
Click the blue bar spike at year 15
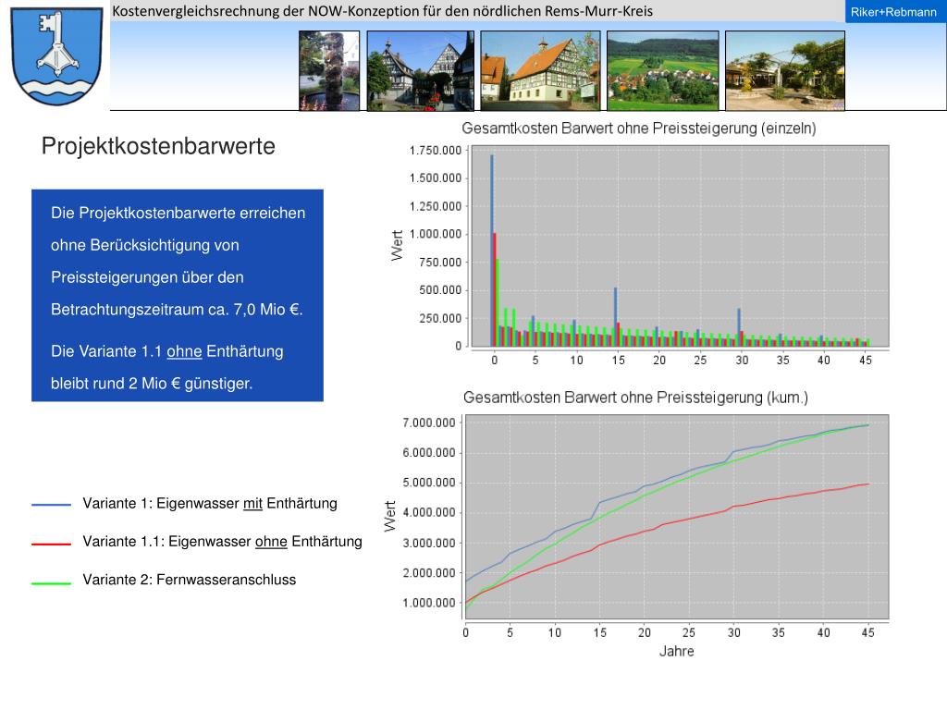click(x=615, y=317)
